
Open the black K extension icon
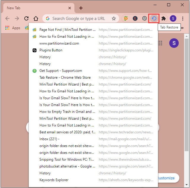click(x=135, y=18)
